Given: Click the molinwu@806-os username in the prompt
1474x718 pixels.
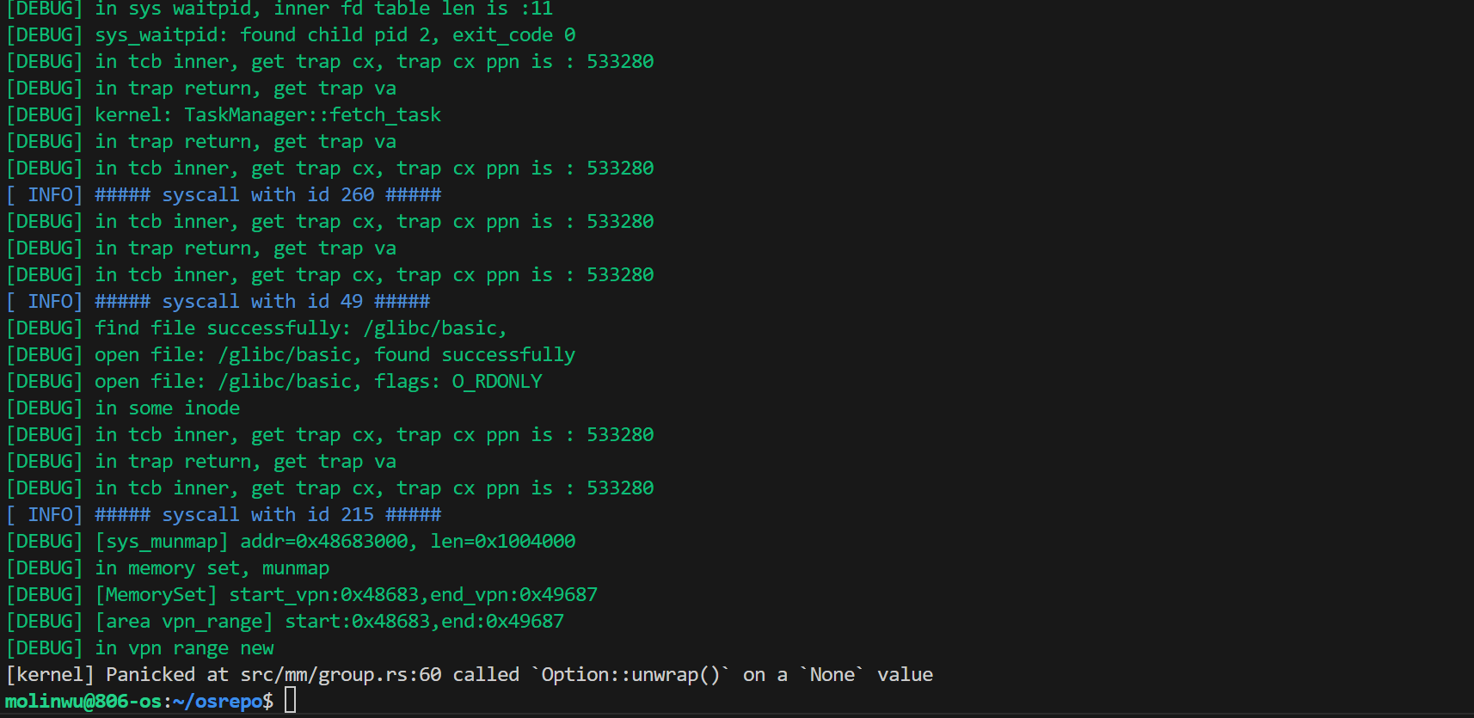Looking at the screenshot, I should tap(83, 702).
